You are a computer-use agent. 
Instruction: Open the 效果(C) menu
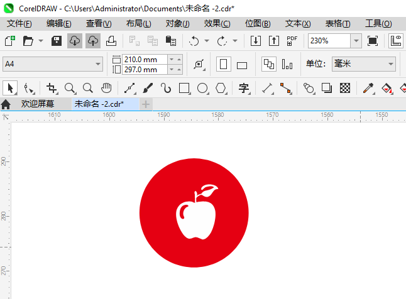click(x=217, y=24)
